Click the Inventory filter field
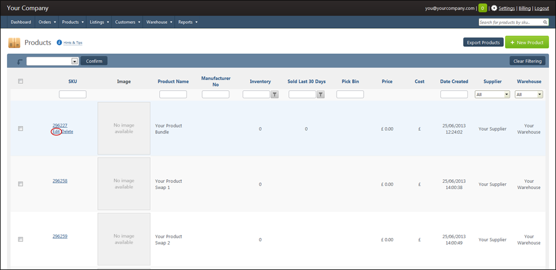This screenshot has height=270, width=556. click(x=257, y=94)
